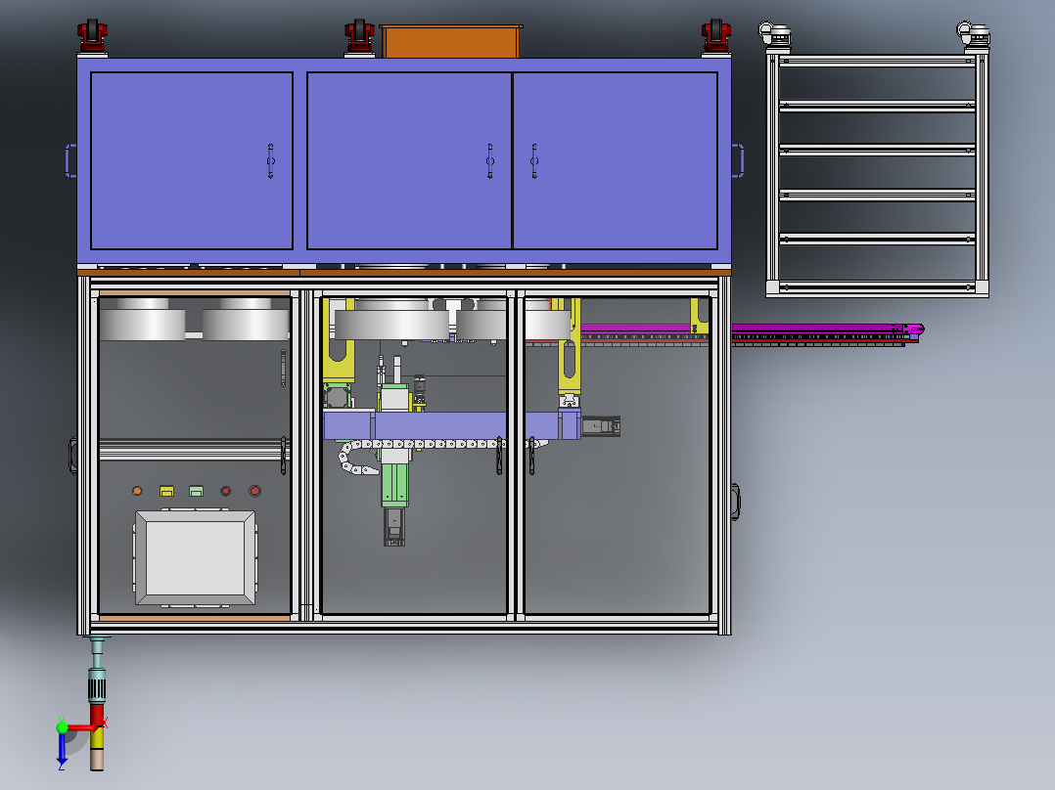Pick the green square button on control panel

click(x=196, y=492)
